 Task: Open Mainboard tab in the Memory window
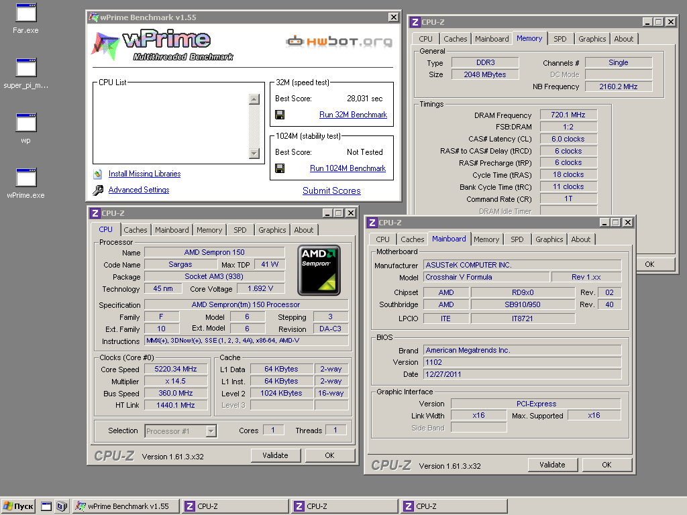(x=492, y=39)
